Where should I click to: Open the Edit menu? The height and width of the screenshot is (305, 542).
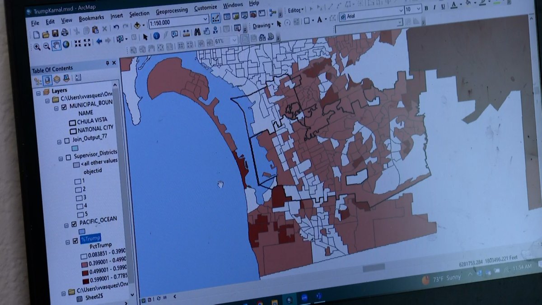tap(50, 22)
